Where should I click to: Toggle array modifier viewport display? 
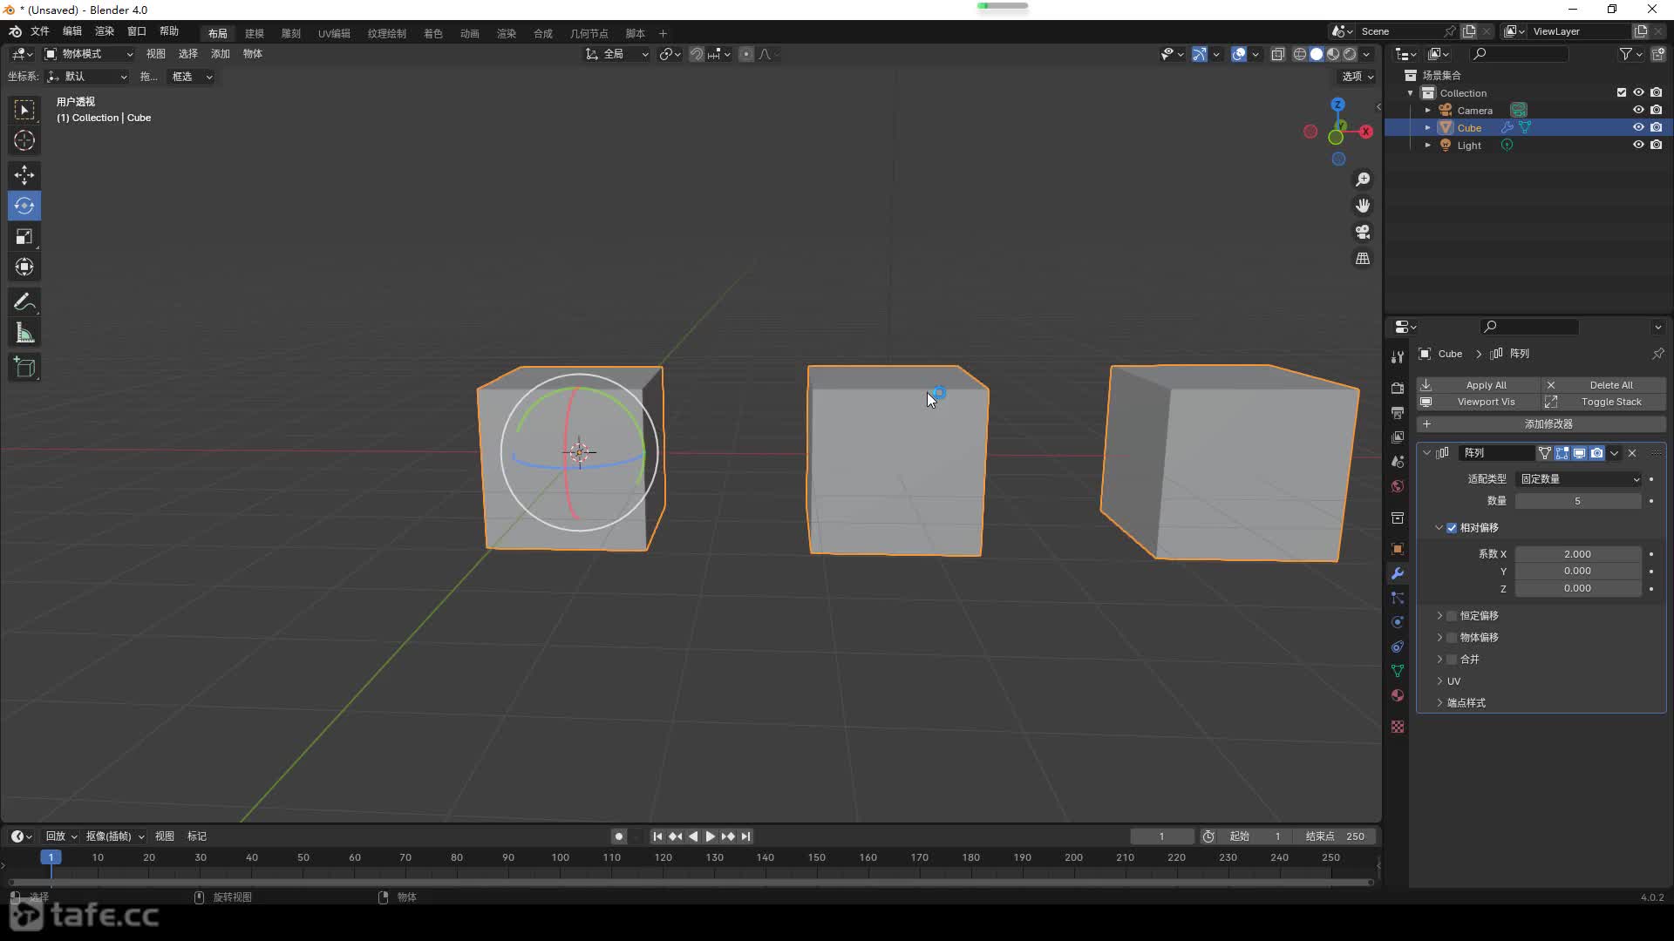[1579, 453]
